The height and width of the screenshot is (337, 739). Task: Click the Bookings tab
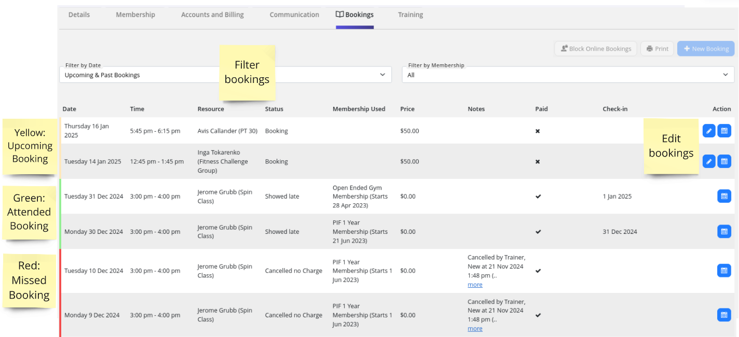click(355, 15)
